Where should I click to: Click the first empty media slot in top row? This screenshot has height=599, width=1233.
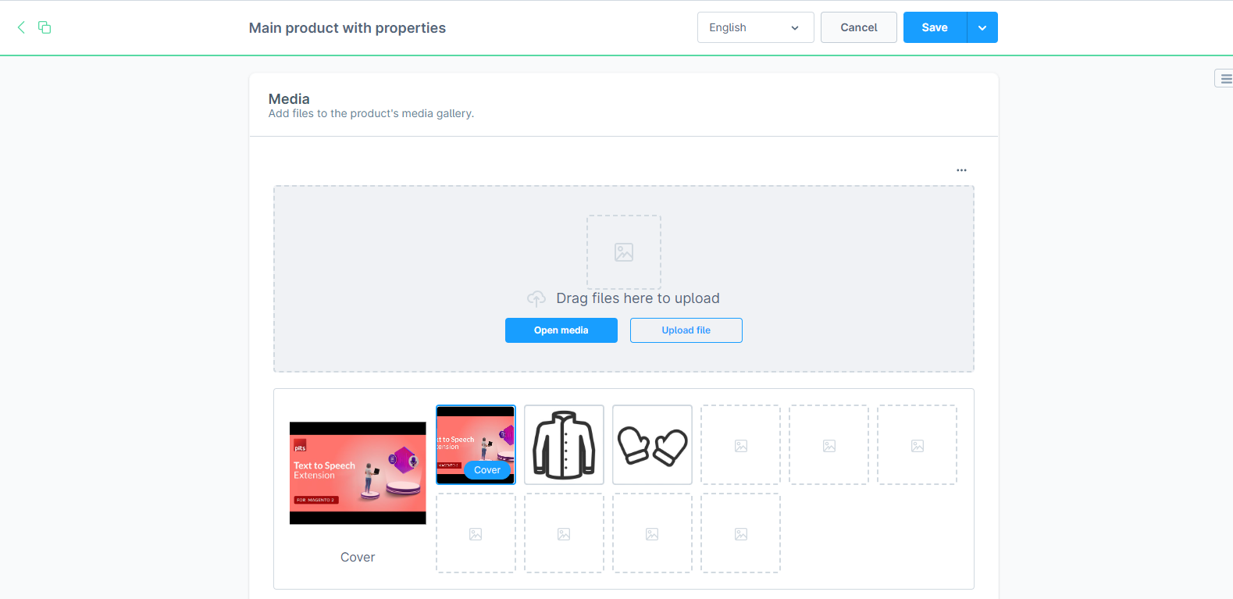[740, 444]
